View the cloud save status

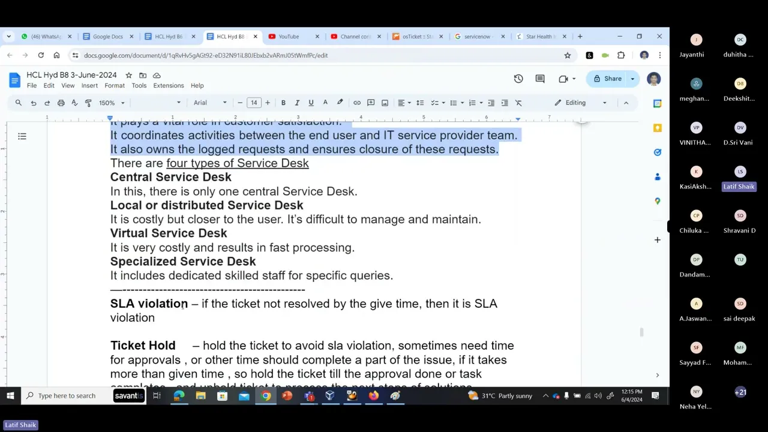coord(157,75)
